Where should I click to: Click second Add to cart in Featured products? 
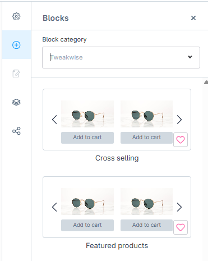coord(146,225)
